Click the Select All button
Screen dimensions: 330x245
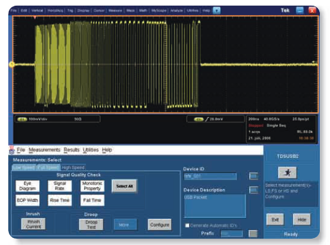(x=125, y=186)
